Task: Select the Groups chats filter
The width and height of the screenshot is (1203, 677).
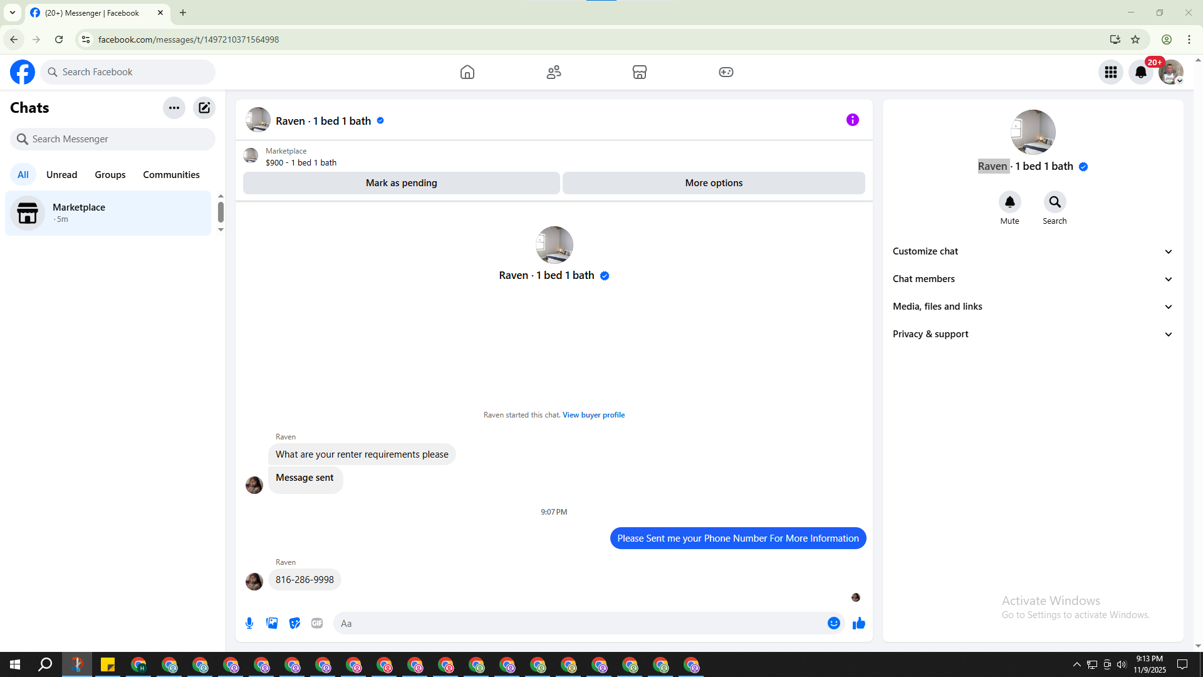Action: (x=110, y=175)
